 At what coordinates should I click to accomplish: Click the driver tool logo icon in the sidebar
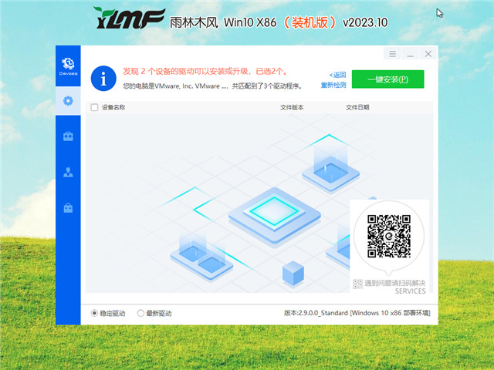(68, 66)
